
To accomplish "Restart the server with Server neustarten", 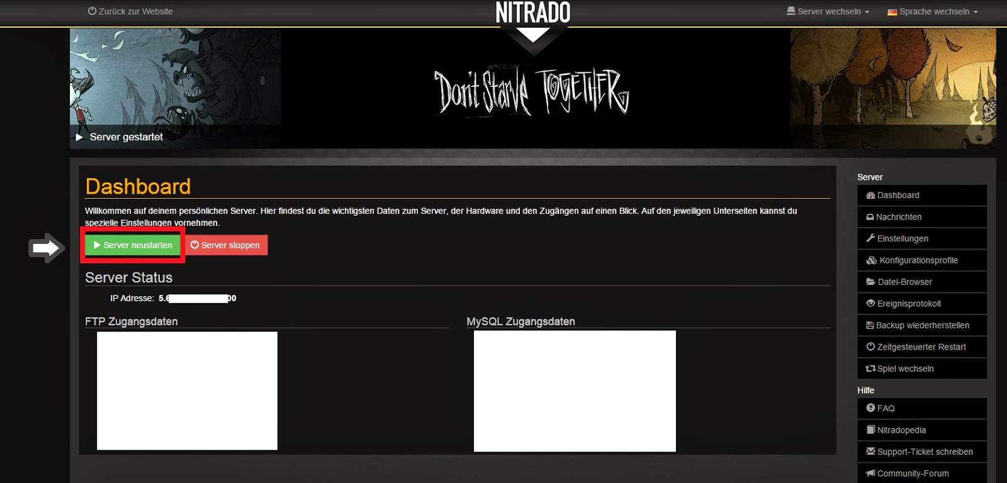I will [x=133, y=245].
